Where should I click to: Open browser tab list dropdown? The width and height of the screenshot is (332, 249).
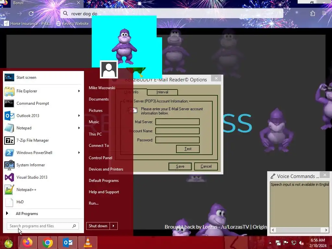283,3
